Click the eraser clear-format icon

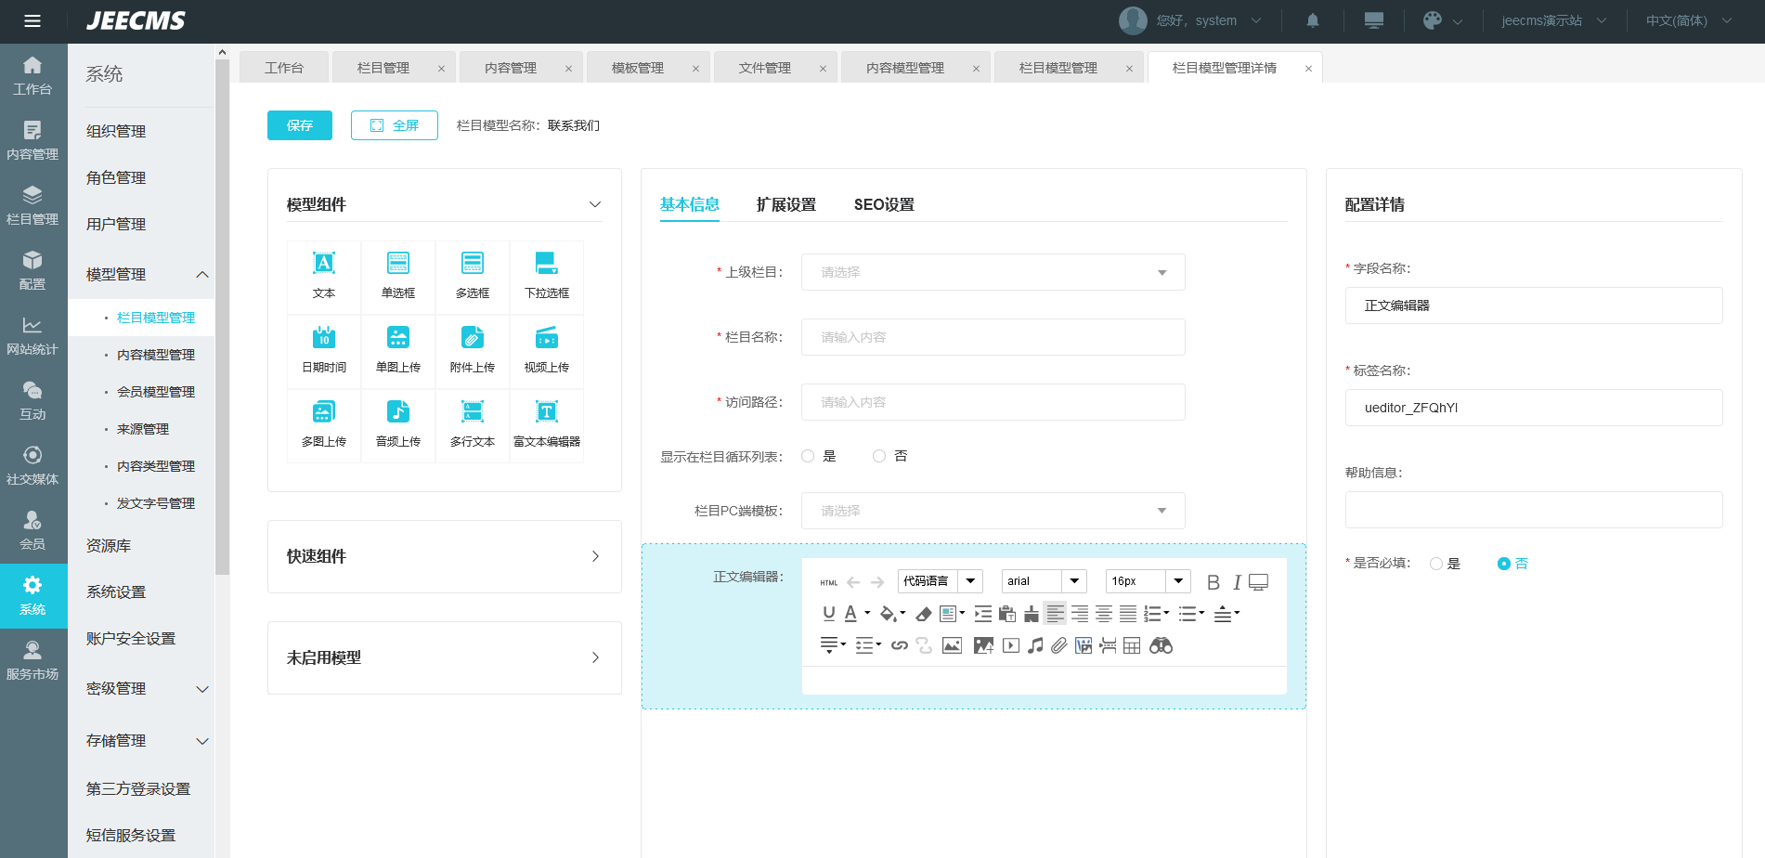[x=923, y=614]
